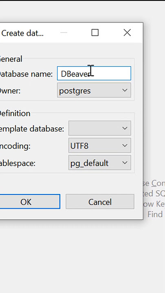The height and width of the screenshot is (293, 165).
Task: Click the greyed-out minimize icon in title bar
Action: [64, 33]
